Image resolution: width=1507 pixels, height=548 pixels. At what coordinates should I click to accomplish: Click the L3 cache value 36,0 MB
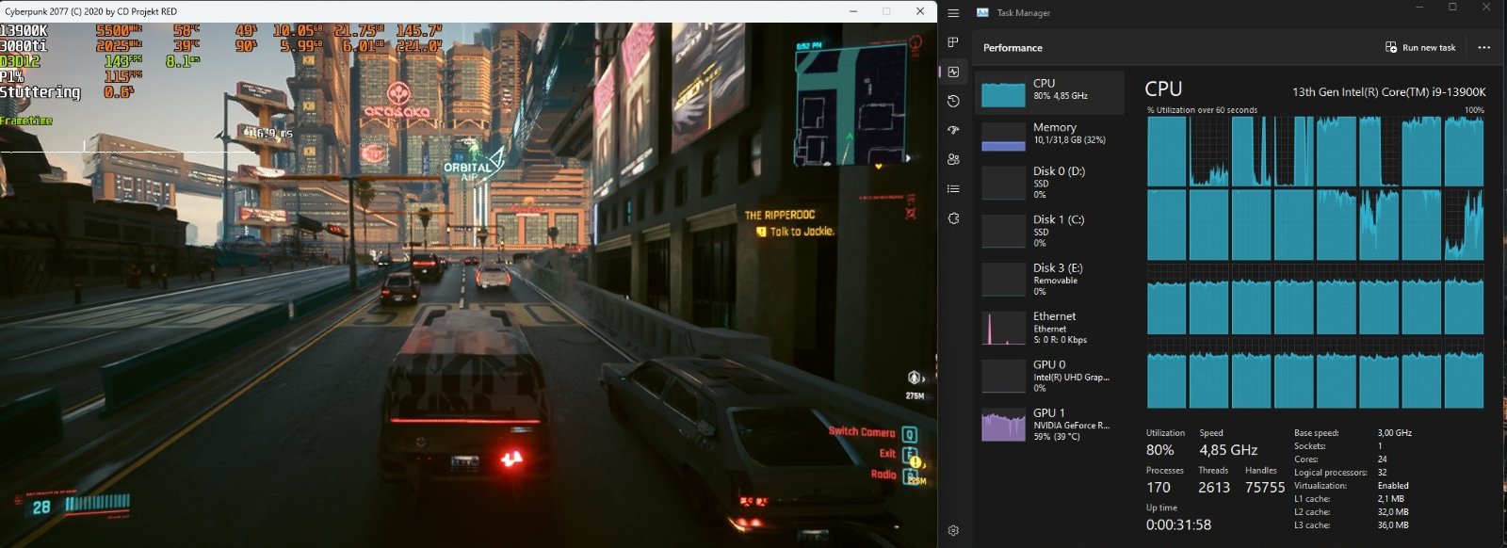pos(1393,525)
